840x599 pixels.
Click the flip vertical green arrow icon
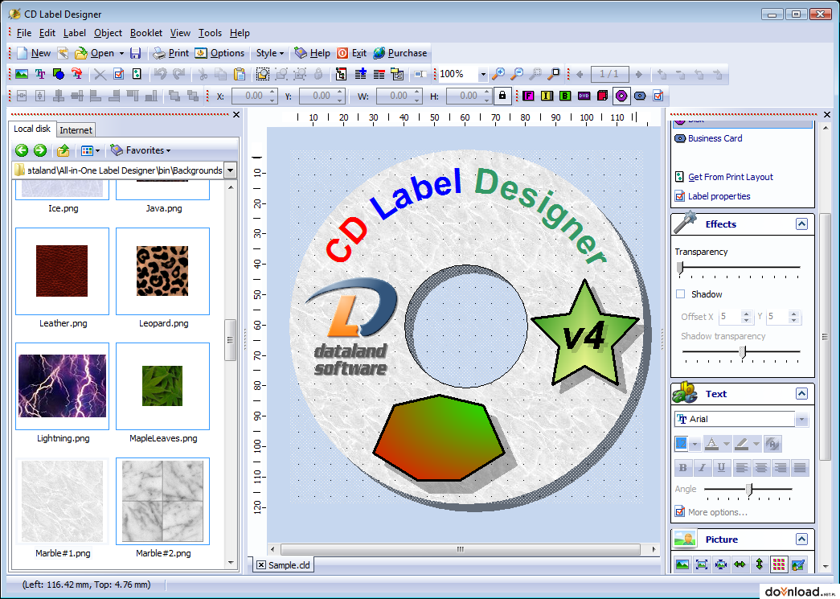(759, 564)
